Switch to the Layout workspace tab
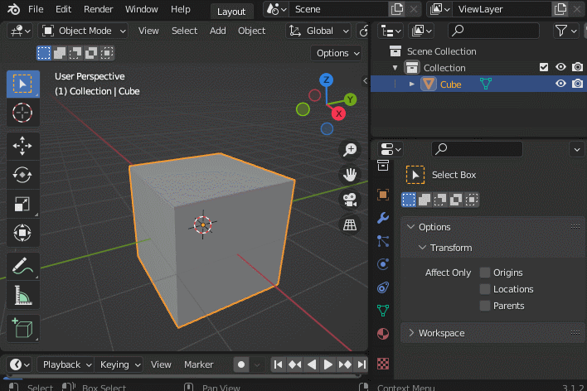The image size is (587, 391). 231,11
